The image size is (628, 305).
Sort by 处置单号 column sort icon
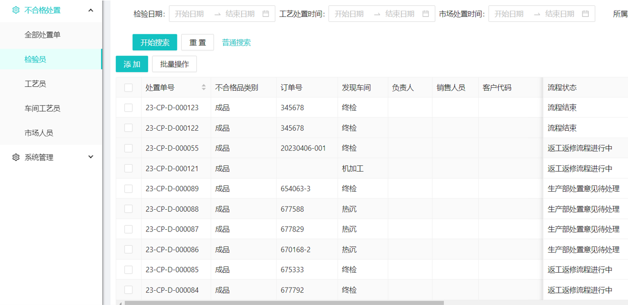point(204,87)
